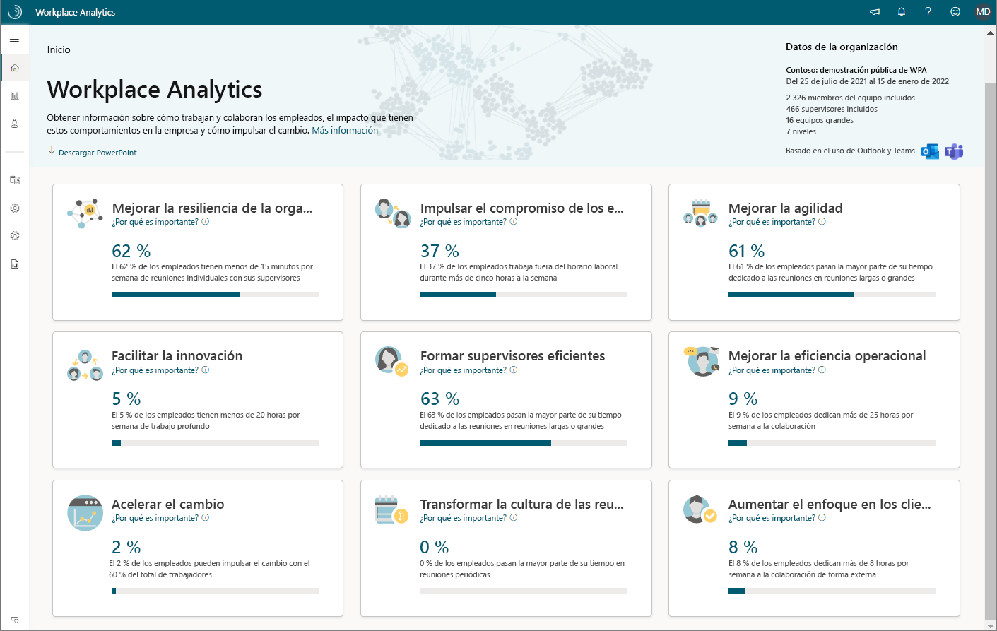Go to Home via house sidebar icon
The image size is (997, 631).
(x=15, y=68)
